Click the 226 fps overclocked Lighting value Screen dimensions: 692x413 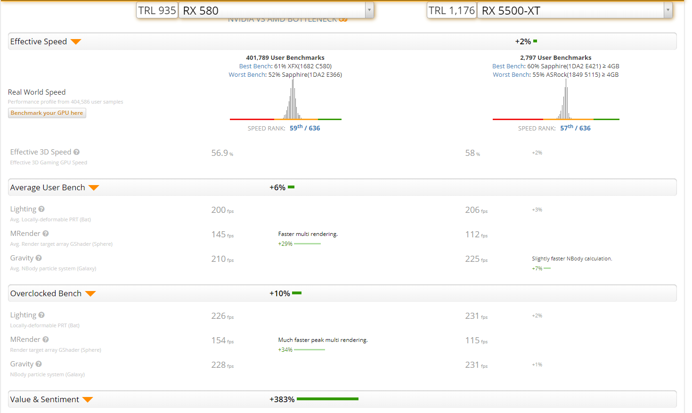tap(222, 316)
